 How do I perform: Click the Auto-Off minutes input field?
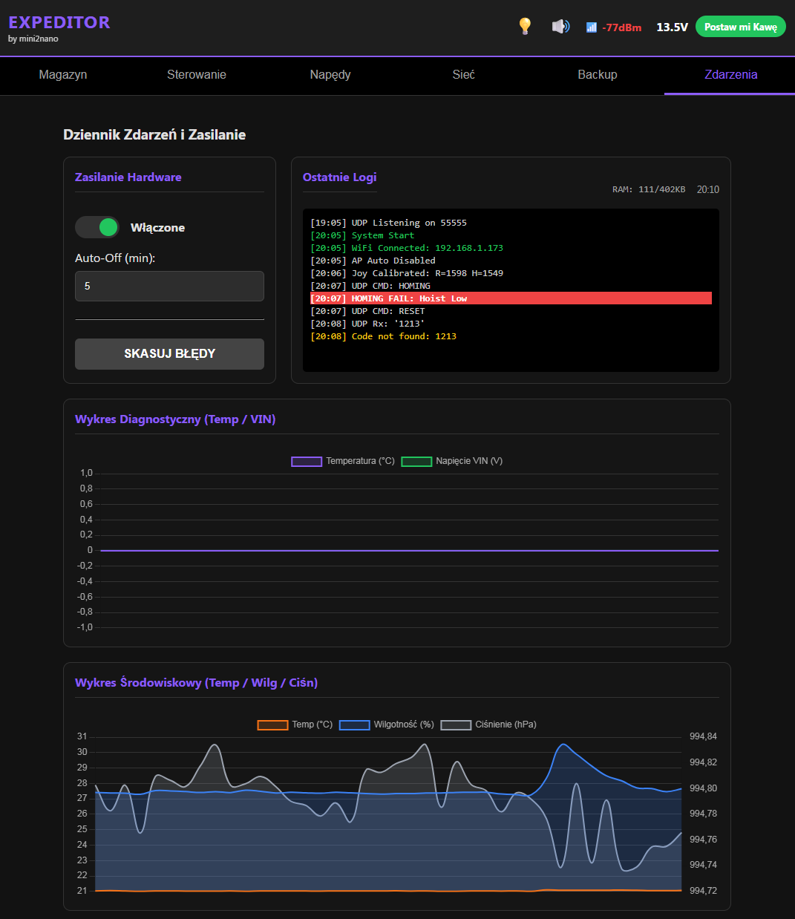(169, 286)
